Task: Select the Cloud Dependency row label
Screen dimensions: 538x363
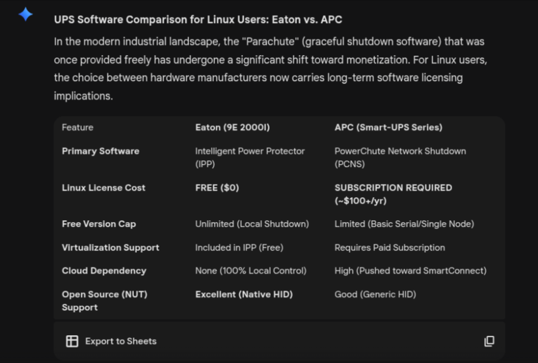Action: click(104, 270)
